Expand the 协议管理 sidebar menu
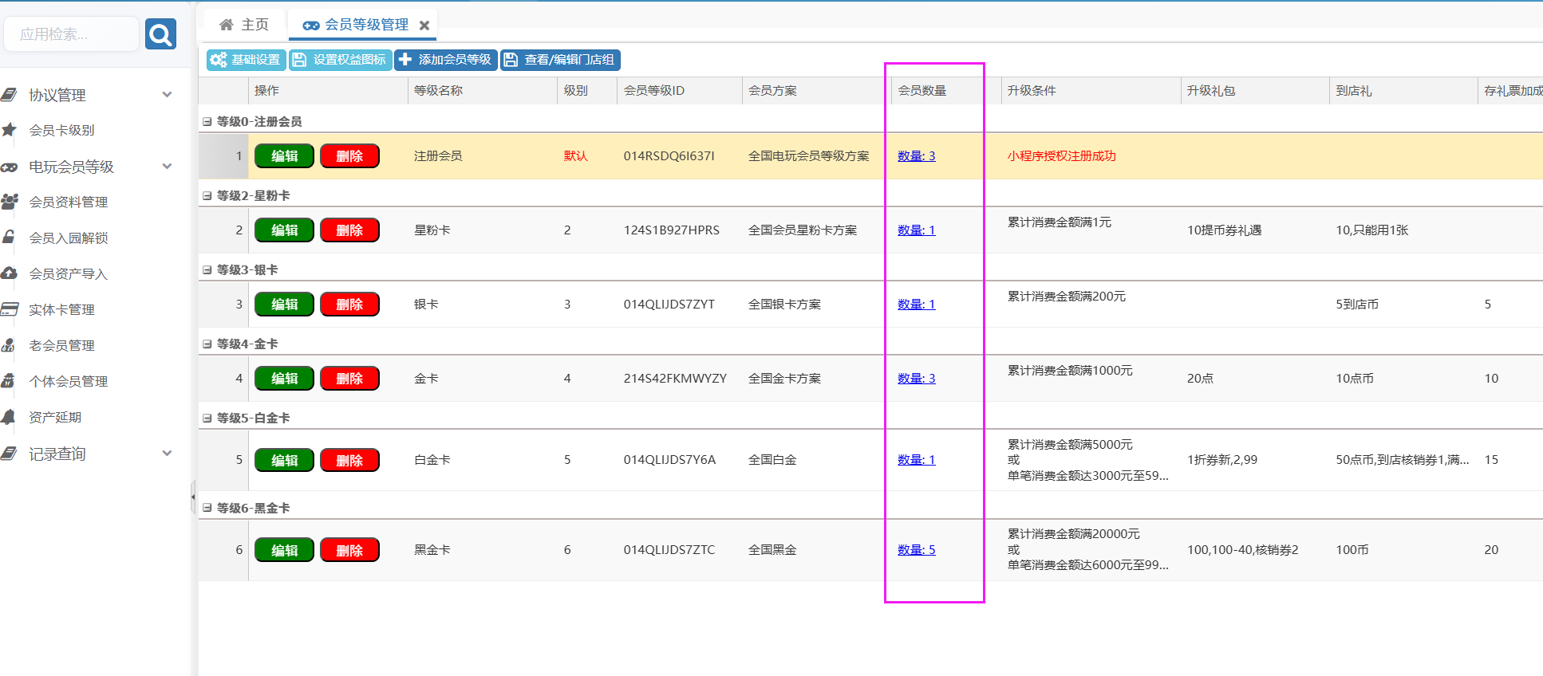1543x676 pixels. [x=167, y=95]
